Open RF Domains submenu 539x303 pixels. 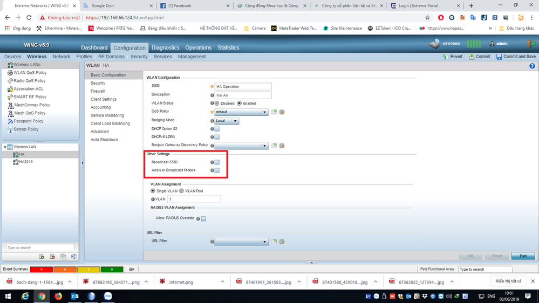click(x=111, y=57)
